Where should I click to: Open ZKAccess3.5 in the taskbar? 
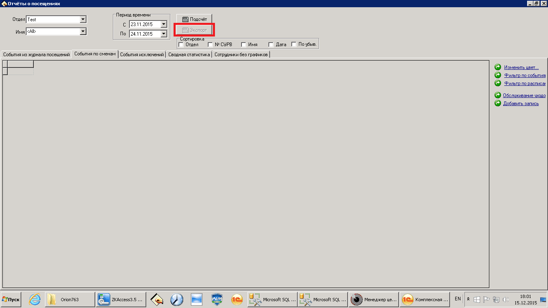pyautogui.click(x=121, y=300)
